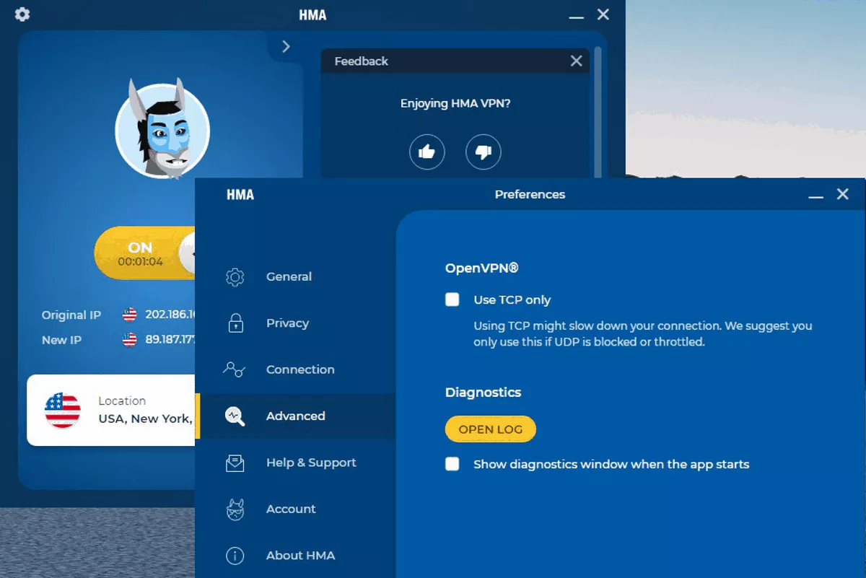866x578 pixels.
Task: Collapse side panel with the chevron arrow
Action: click(286, 47)
